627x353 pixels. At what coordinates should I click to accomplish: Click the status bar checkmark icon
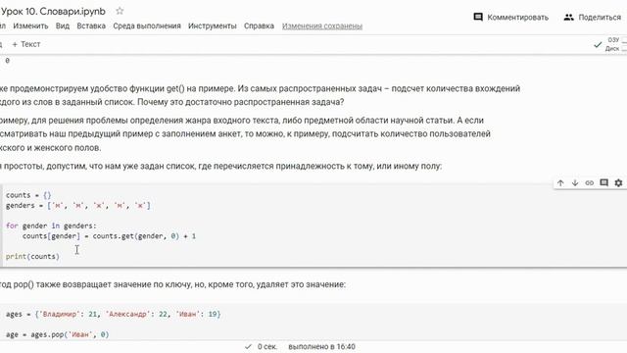click(x=248, y=346)
